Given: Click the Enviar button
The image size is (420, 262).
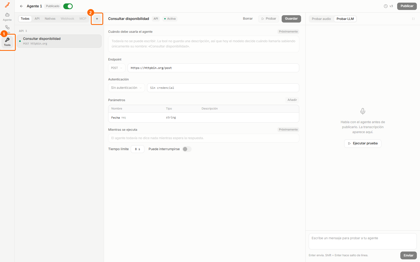Looking at the screenshot, I should pos(408,255).
